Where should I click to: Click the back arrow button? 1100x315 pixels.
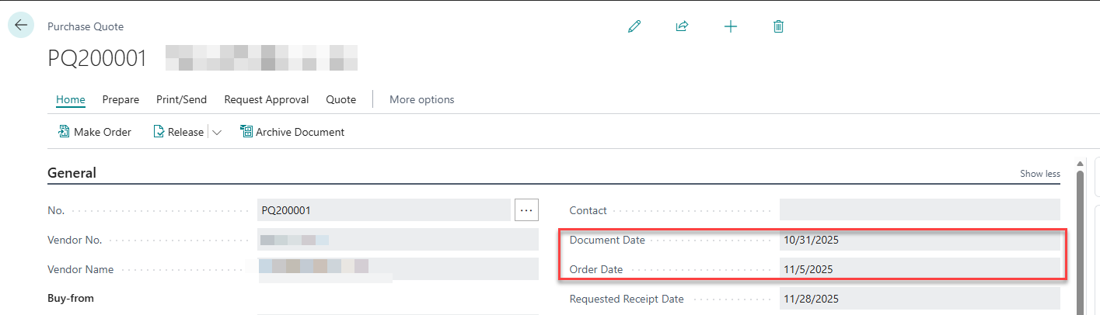click(21, 25)
